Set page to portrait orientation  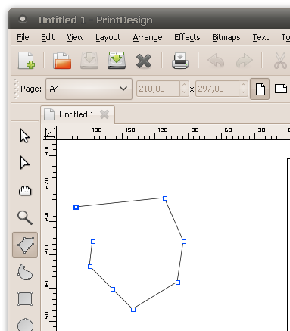(x=260, y=89)
